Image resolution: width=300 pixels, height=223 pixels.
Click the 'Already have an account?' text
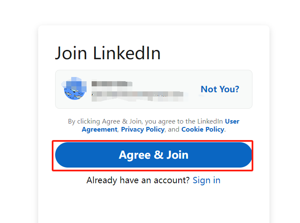(138, 180)
